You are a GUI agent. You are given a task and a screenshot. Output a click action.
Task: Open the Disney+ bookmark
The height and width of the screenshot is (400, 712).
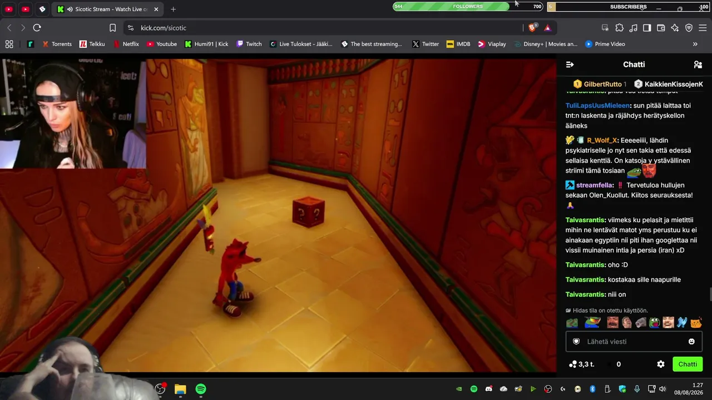click(x=545, y=44)
